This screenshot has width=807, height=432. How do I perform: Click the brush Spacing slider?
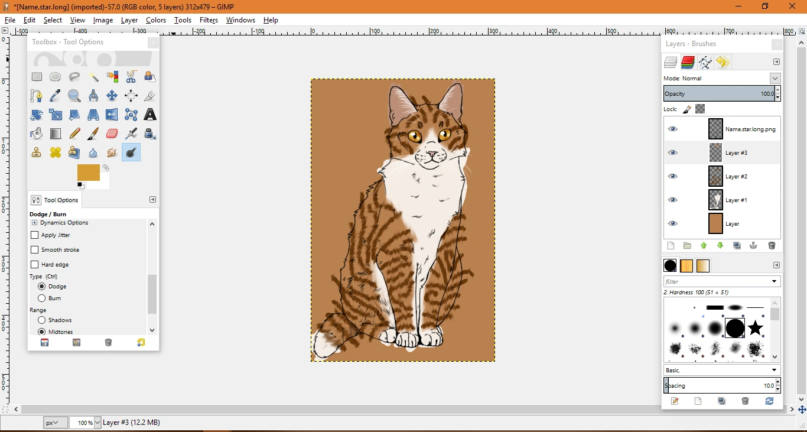coord(719,386)
